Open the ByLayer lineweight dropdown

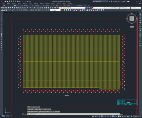click(x=129, y=8)
